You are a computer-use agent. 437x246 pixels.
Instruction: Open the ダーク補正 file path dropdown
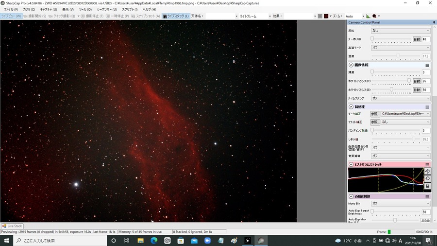(405, 114)
